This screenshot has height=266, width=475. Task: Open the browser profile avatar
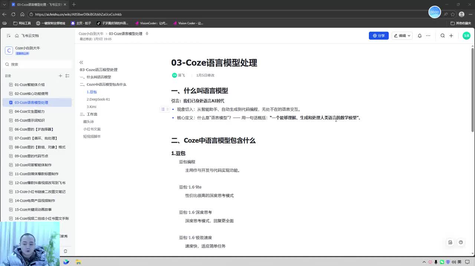click(462, 14)
